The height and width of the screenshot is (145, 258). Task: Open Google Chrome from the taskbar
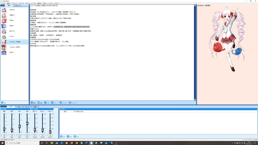(x=77, y=143)
